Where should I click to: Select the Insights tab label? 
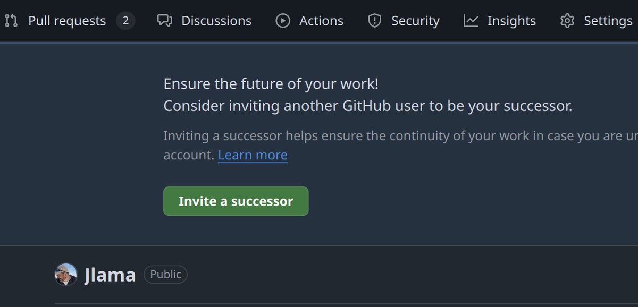[x=511, y=21]
